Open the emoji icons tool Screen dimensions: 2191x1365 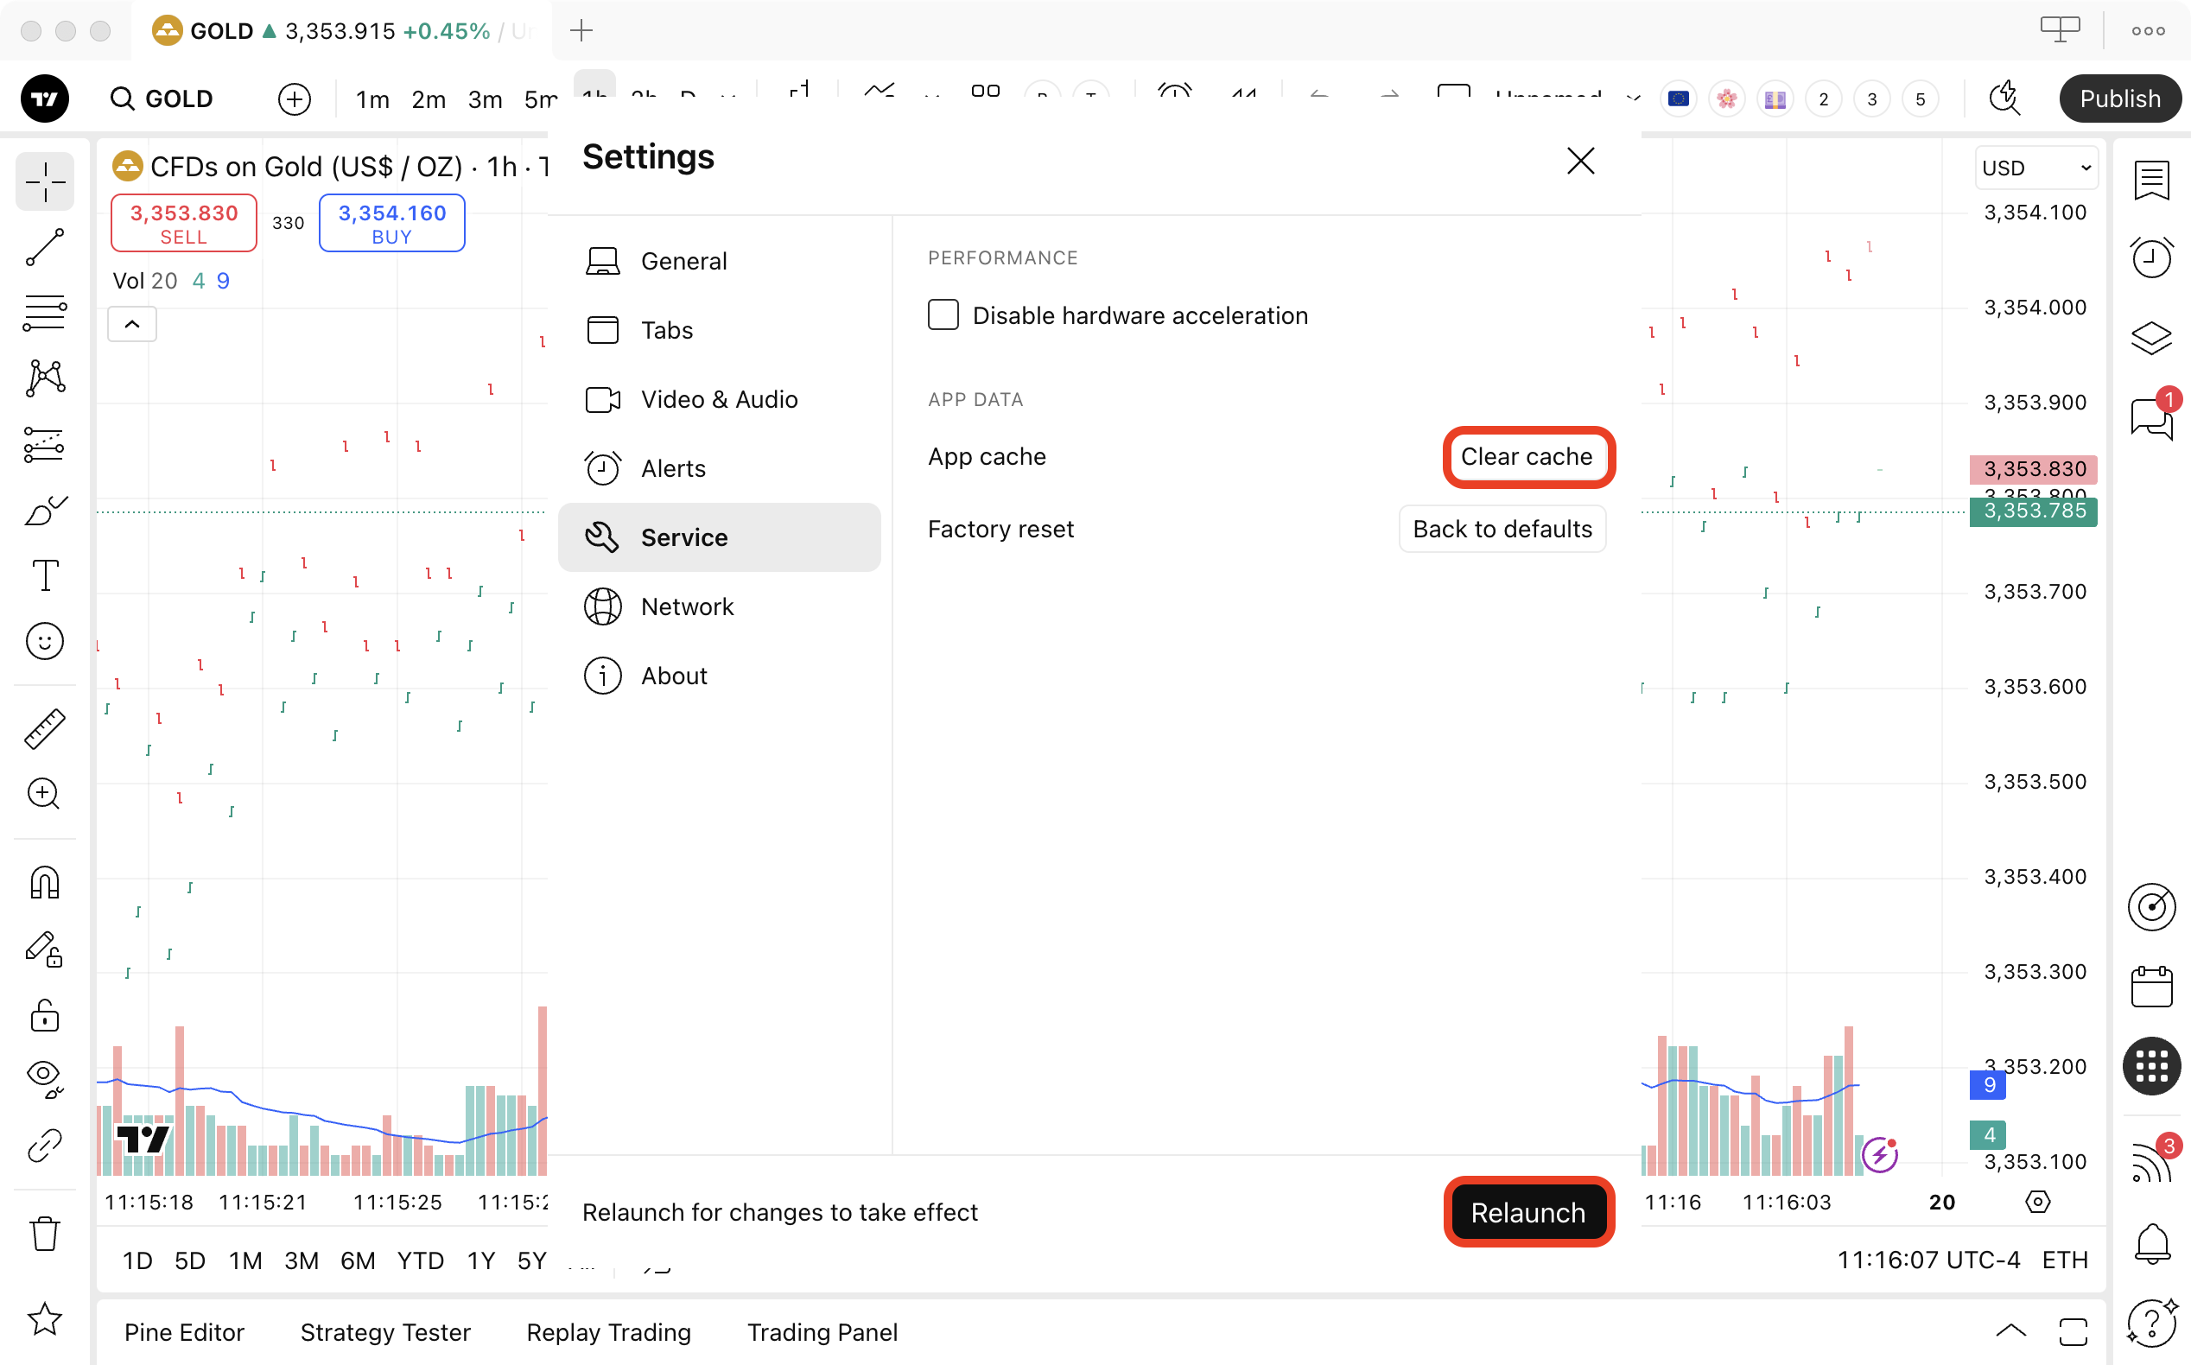coord(44,641)
